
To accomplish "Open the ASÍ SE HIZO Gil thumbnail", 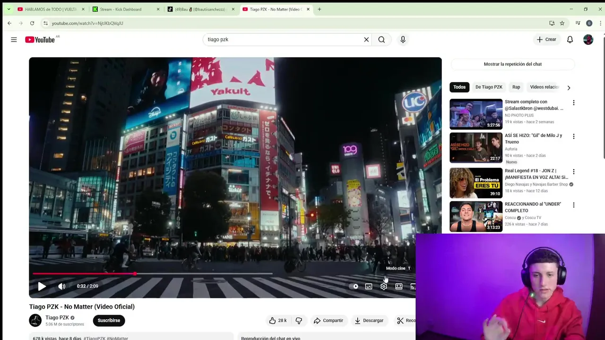I will [476, 147].
